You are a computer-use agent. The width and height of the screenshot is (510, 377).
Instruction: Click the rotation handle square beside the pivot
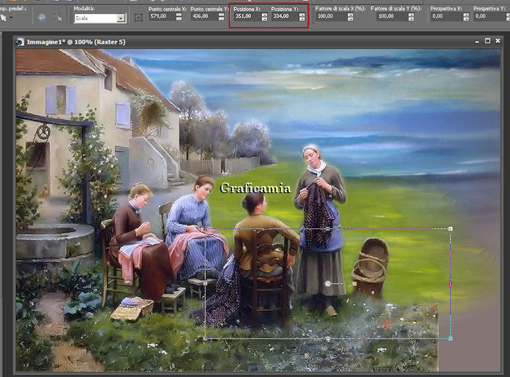click(x=355, y=284)
